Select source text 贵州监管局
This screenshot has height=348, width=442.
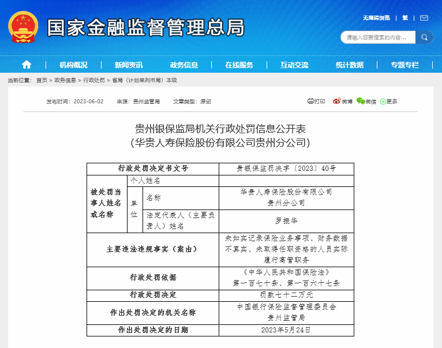147,102
